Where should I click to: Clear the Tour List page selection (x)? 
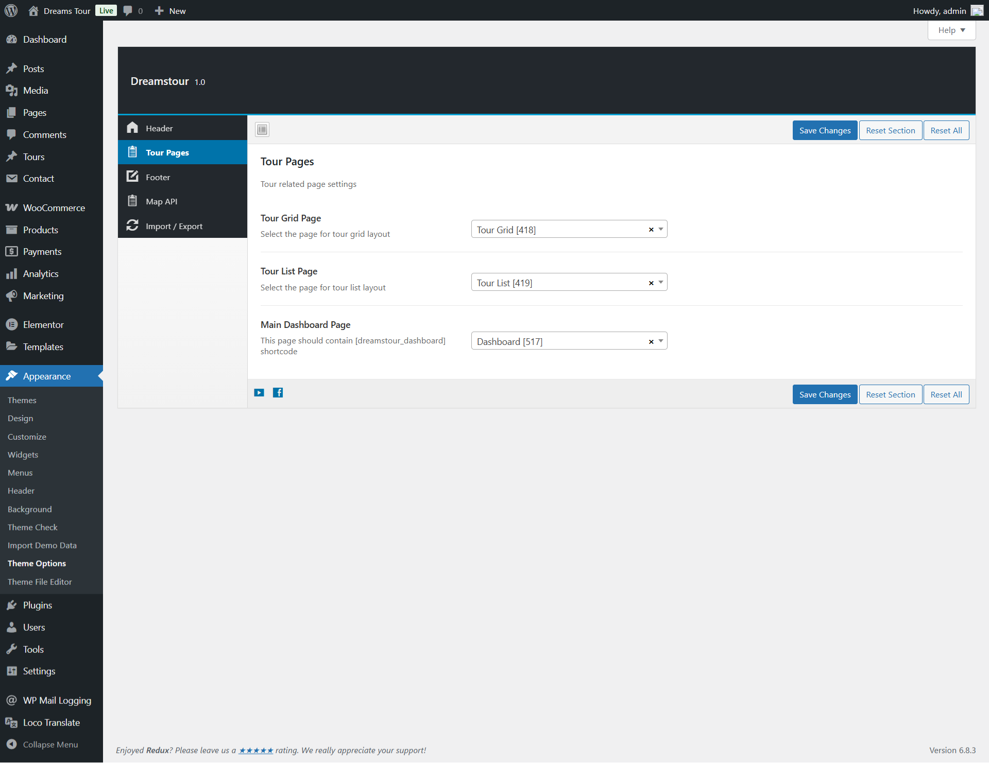coord(651,283)
